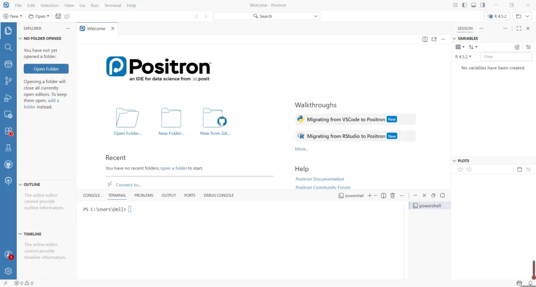Toggle the primary side bar layout button
536x287 pixels.
[465, 5]
